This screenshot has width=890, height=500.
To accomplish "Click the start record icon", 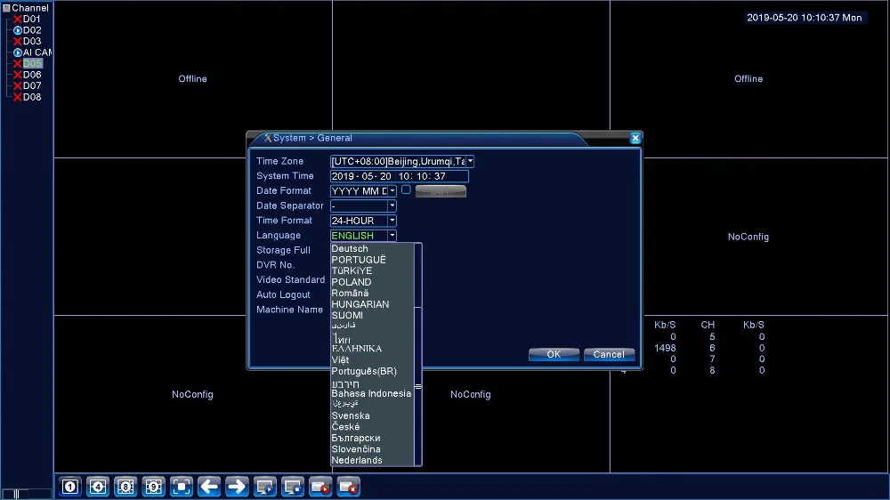I will (x=320, y=487).
